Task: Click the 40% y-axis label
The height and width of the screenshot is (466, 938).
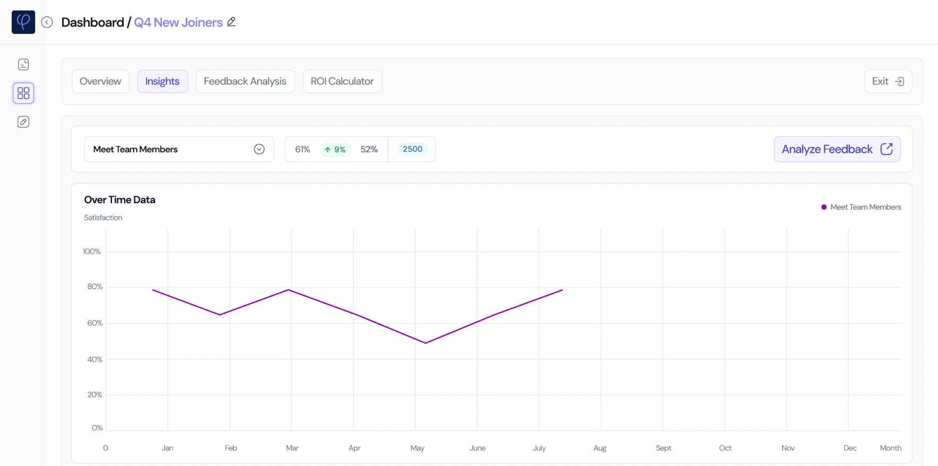Action: pyautogui.click(x=95, y=359)
